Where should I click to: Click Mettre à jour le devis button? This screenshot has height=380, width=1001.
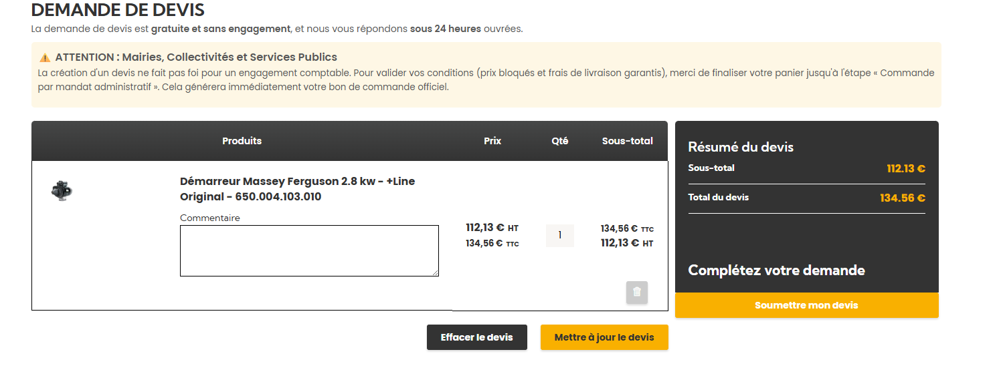[604, 337]
